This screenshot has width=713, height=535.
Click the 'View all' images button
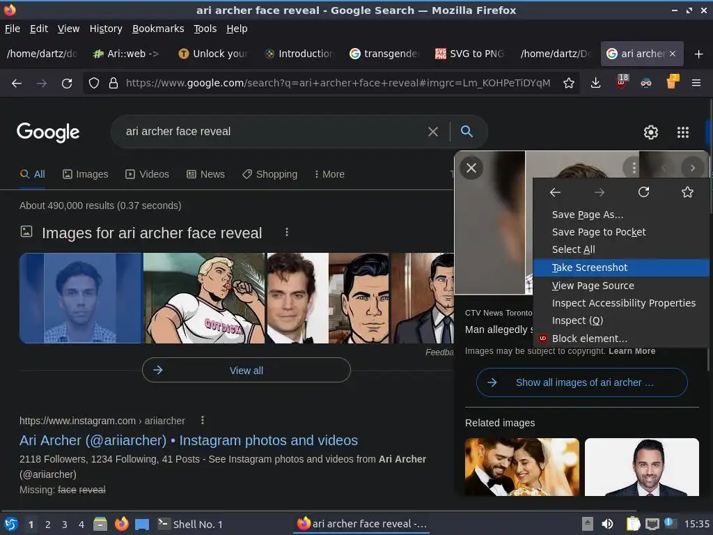coord(246,371)
